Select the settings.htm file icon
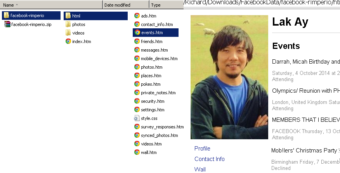Screen dimensions: 340x173 point(137,109)
